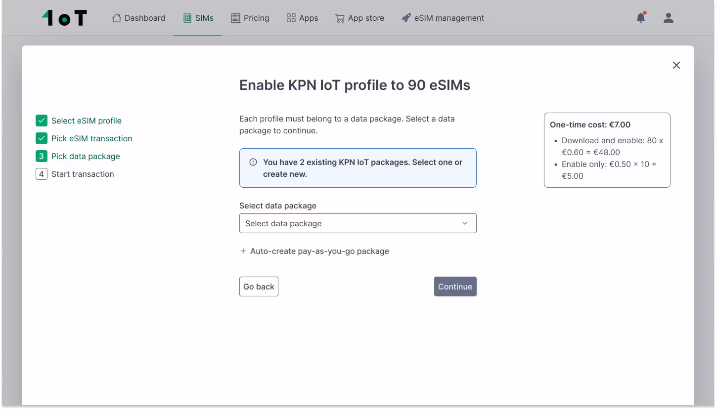Click the dialog heading 'Enable KPN IoT profile to 90 eSIMs'

coord(355,85)
